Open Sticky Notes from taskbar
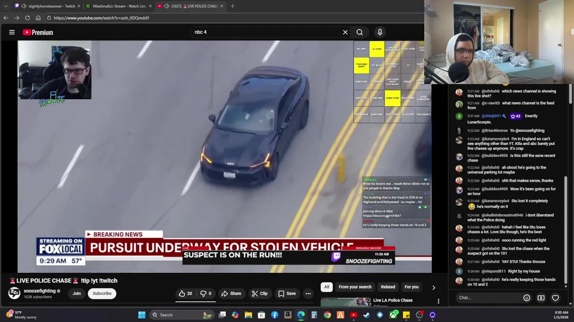Image resolution: width=574 pixels, height=322 pixels. click(x=406, y=315)
